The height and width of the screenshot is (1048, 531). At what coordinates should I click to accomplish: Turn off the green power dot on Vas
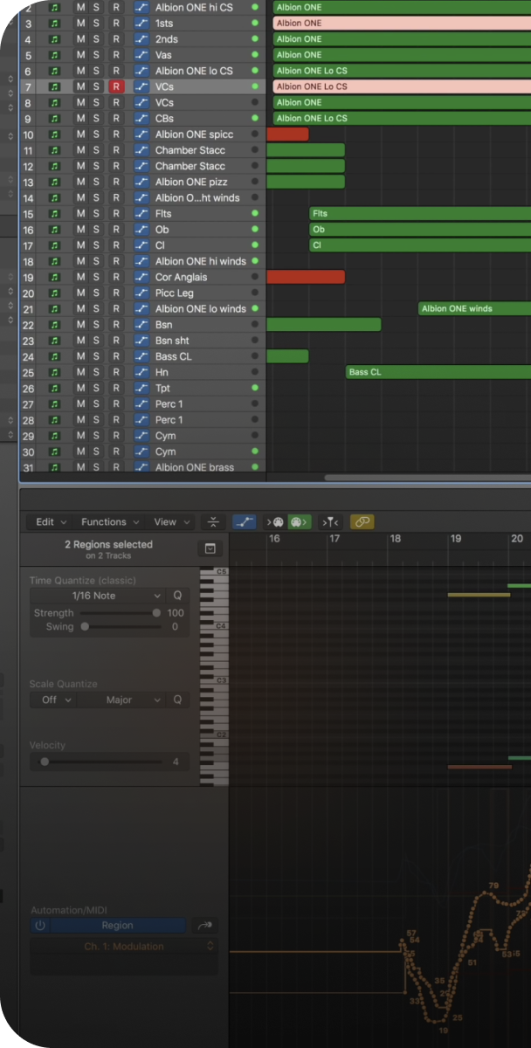255,55
